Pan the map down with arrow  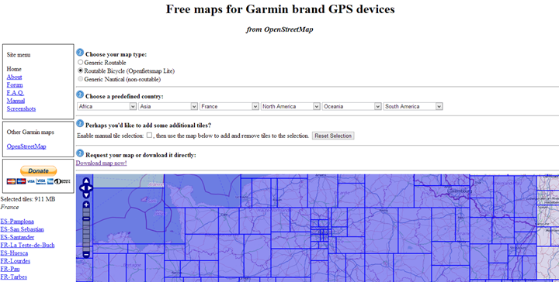86,195
